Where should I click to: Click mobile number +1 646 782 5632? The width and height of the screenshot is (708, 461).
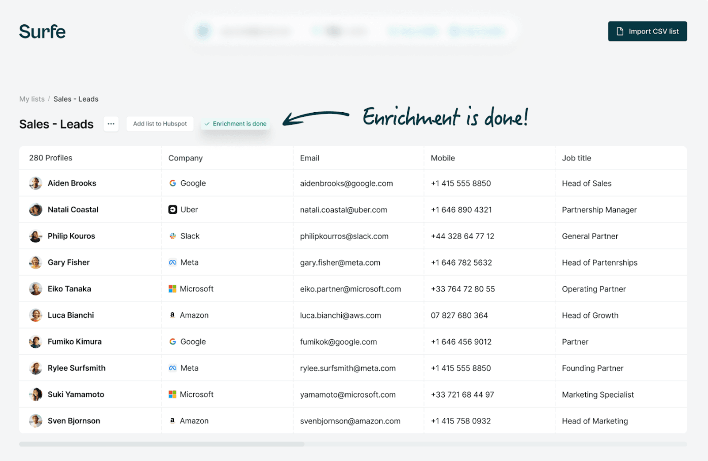pos(462,262)
